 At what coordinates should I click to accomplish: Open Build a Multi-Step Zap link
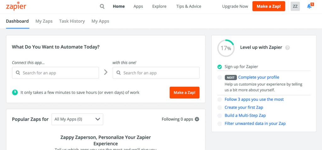[x=245, y=115]
